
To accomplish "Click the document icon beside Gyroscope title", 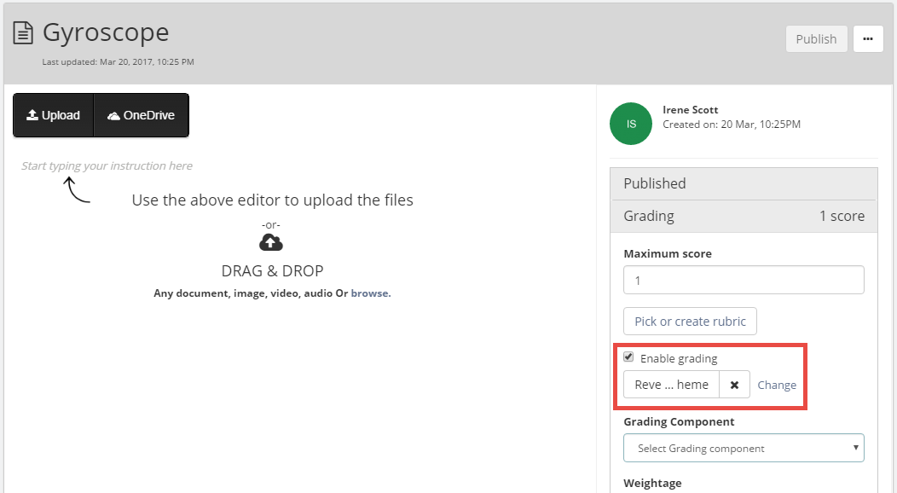I will pos(23,32).
